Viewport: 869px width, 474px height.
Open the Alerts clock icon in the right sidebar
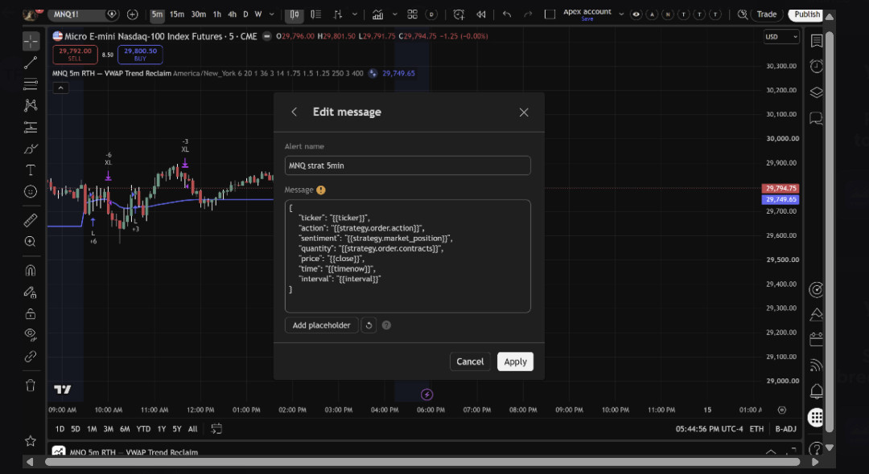[x=817, y=67]
